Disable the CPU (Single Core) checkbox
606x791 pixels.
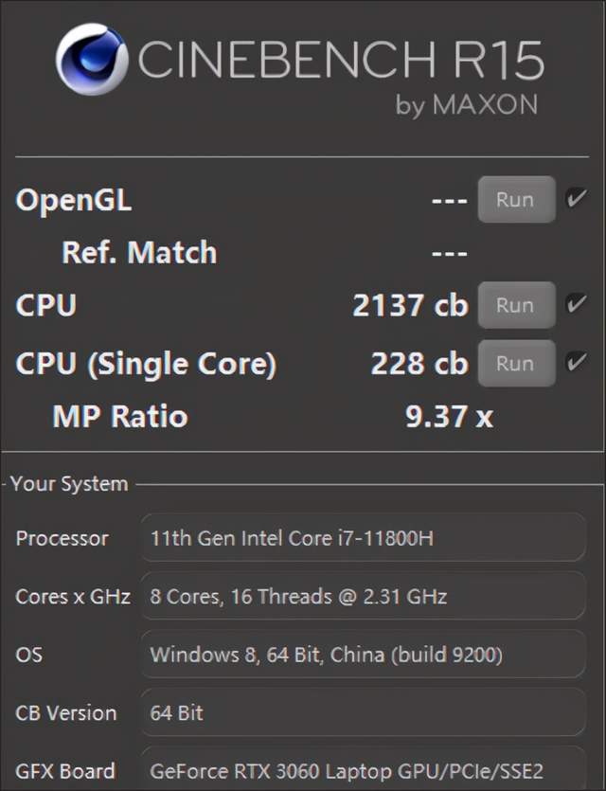[575, 363]
